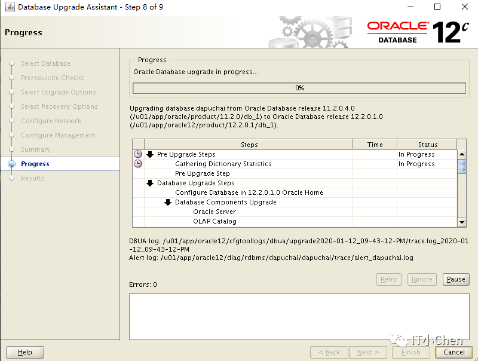Click the Time column header
The width and height of the screenshot is (478, 361).
tap(375, 145)
